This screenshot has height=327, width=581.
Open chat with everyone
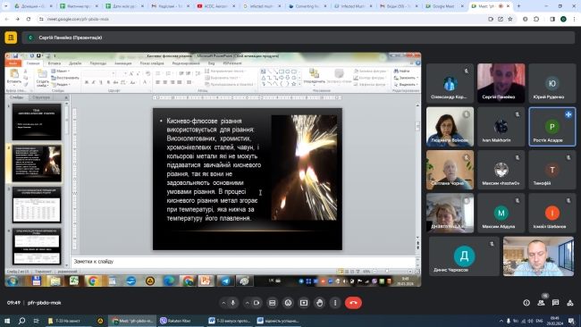pos(555,303)
